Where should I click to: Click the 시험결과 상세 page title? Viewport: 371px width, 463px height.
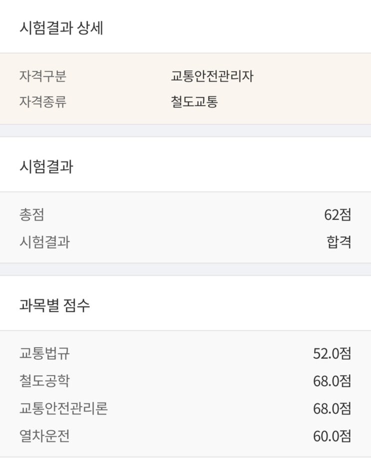[x=61, y=28]
